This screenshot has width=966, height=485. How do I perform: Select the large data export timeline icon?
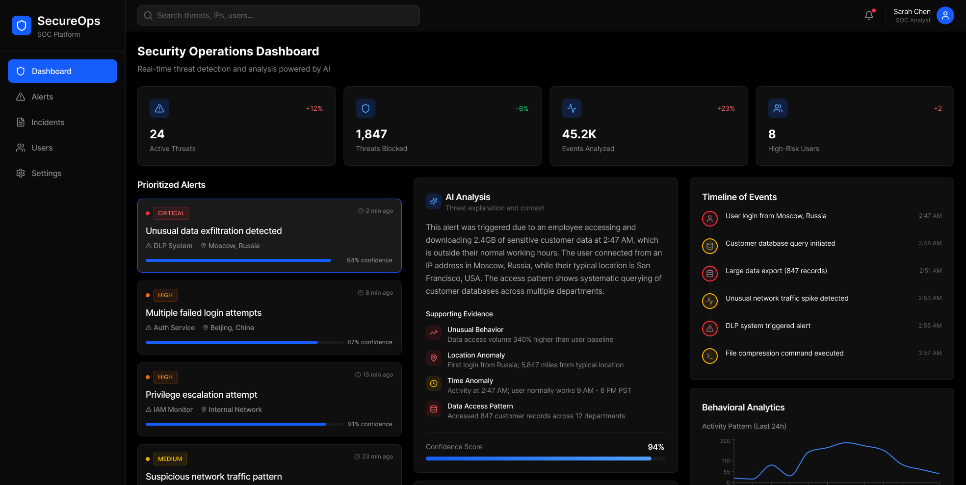coord(710,274)
